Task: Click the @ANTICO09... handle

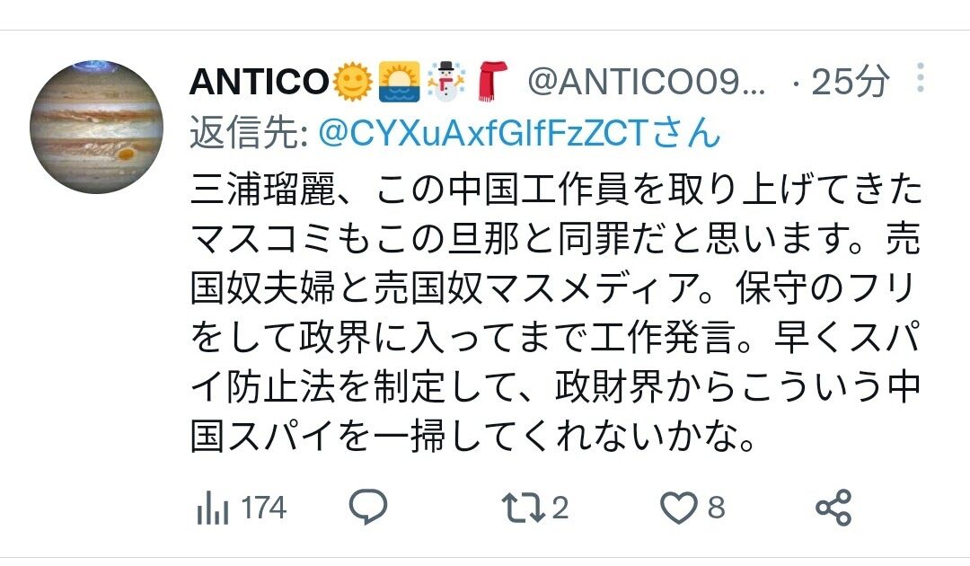Action: 647,81
